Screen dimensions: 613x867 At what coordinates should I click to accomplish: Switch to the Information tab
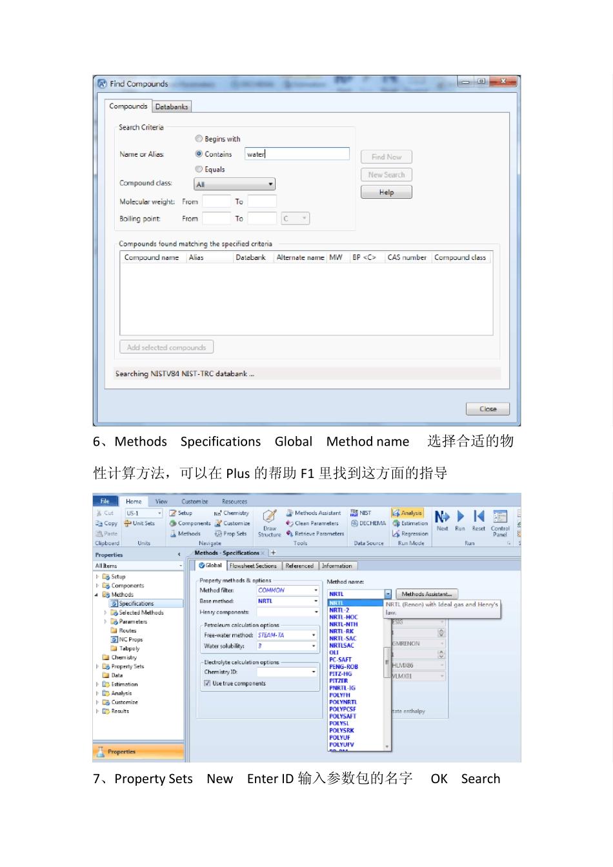click(337, 566)
